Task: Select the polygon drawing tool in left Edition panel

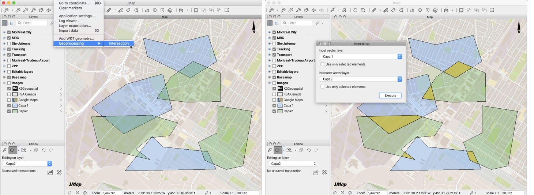Action: pyautogui.click(x=13, y=150)
